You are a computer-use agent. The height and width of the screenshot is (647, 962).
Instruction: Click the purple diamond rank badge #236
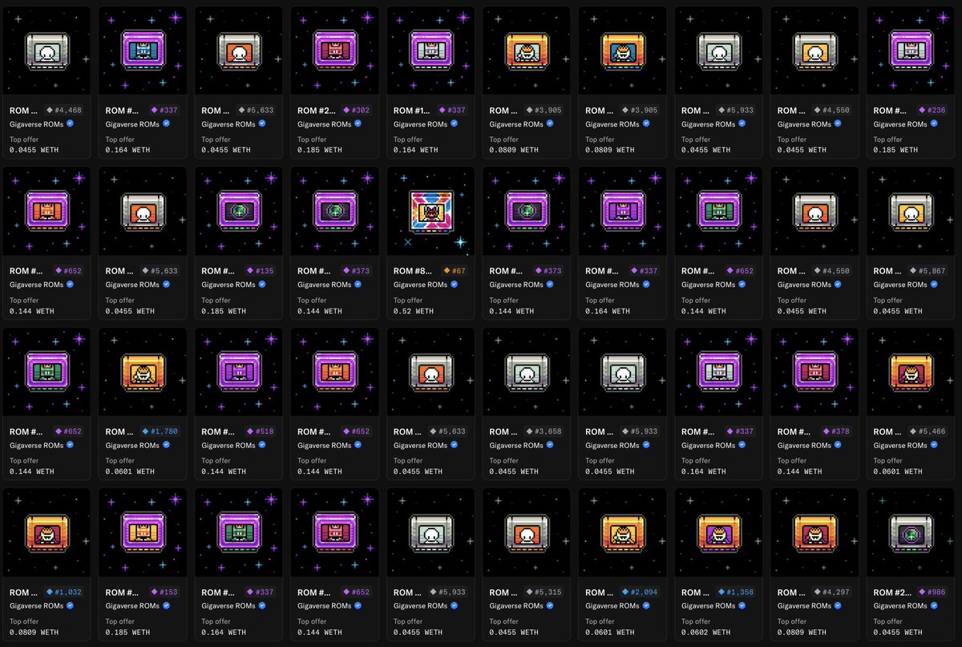click(932, 111)
